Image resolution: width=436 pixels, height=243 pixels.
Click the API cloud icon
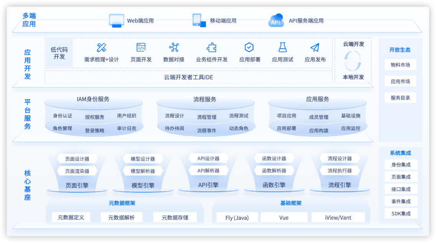276,21
